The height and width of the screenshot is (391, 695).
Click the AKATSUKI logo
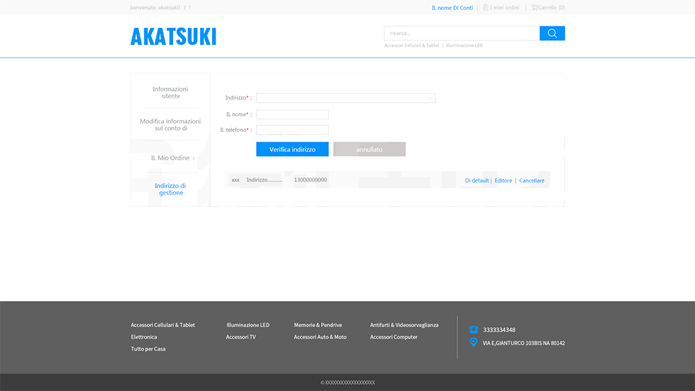[173, 36]
